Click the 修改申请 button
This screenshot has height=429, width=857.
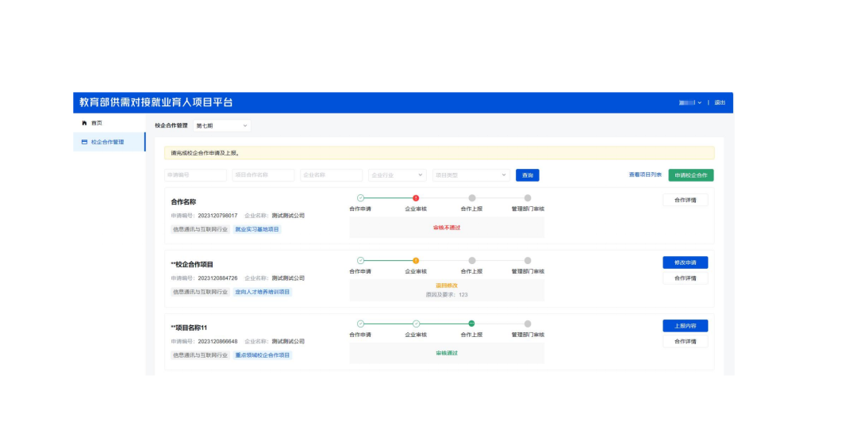(685, 262)
